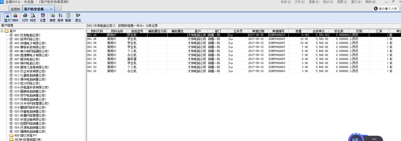Click document icon of 004 (赛格科技有限公司)

pyautogui.click(x=11, y=47)
